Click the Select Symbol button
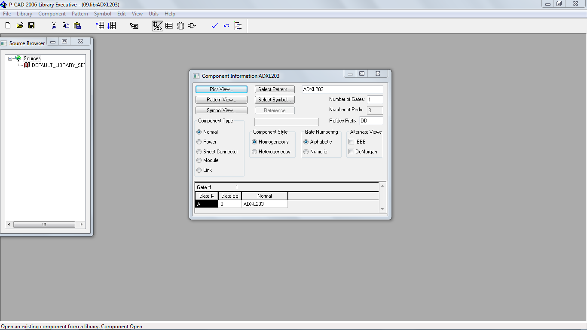The width and height of the screenshot is (587, 330). [275, 100]
